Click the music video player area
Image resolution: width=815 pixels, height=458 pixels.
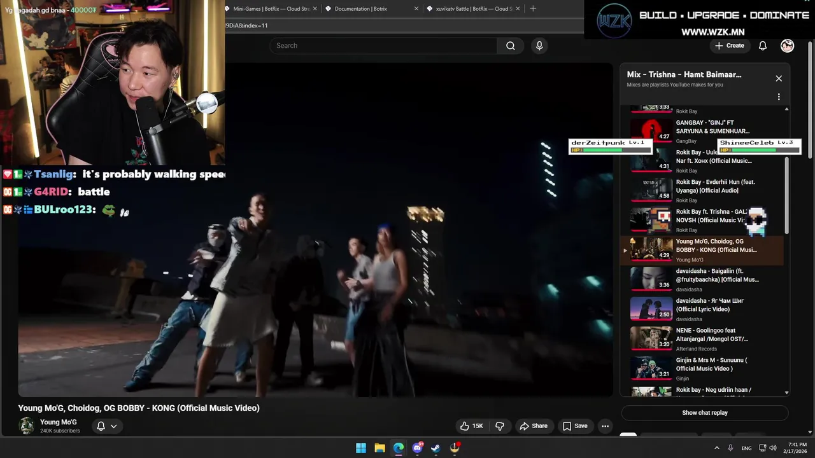tap(315, 229)
